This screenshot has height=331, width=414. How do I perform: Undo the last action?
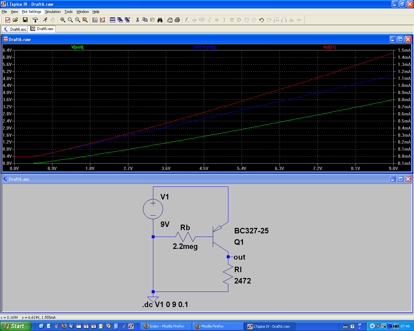click(261, 20)
